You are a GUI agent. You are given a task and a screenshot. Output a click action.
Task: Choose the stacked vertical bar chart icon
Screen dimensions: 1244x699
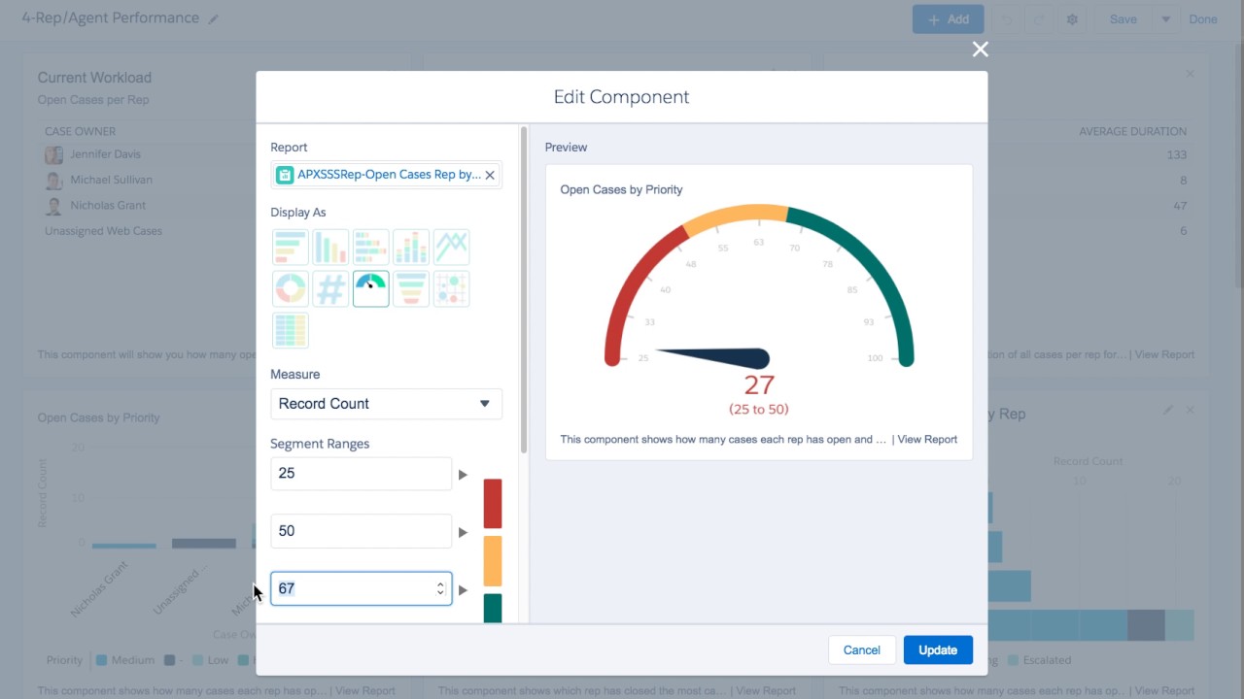411,248
